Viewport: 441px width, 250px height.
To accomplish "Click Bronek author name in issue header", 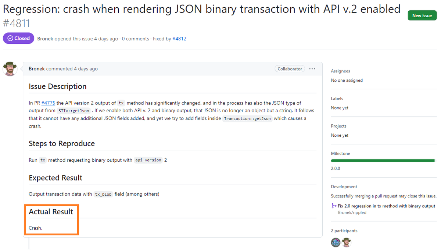I will tap(45, 39).
